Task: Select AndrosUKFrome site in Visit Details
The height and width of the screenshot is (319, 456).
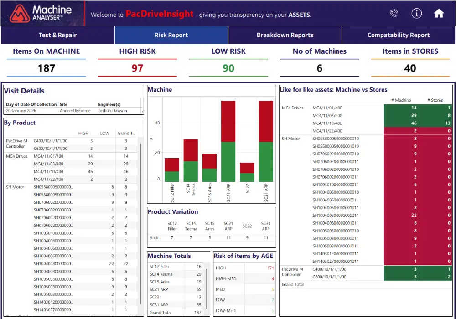Action: pyautogui.click(x=75, y=111)
